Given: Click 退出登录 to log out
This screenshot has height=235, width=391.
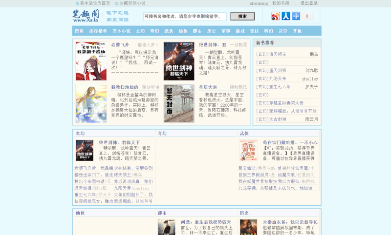Looking at the screenshot, I should 309,3.
